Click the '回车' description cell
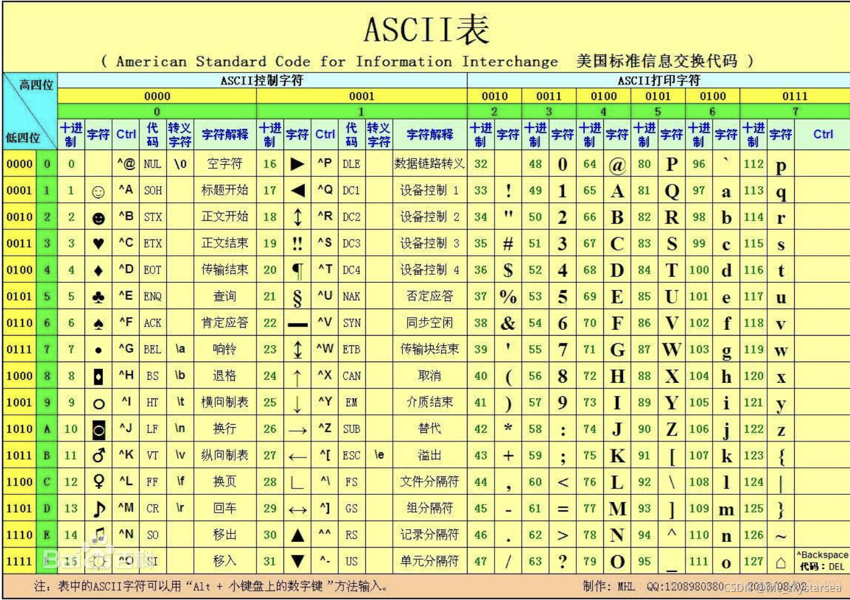The height and width of the screenshot is (600, 850). click(x=224, y=508)
